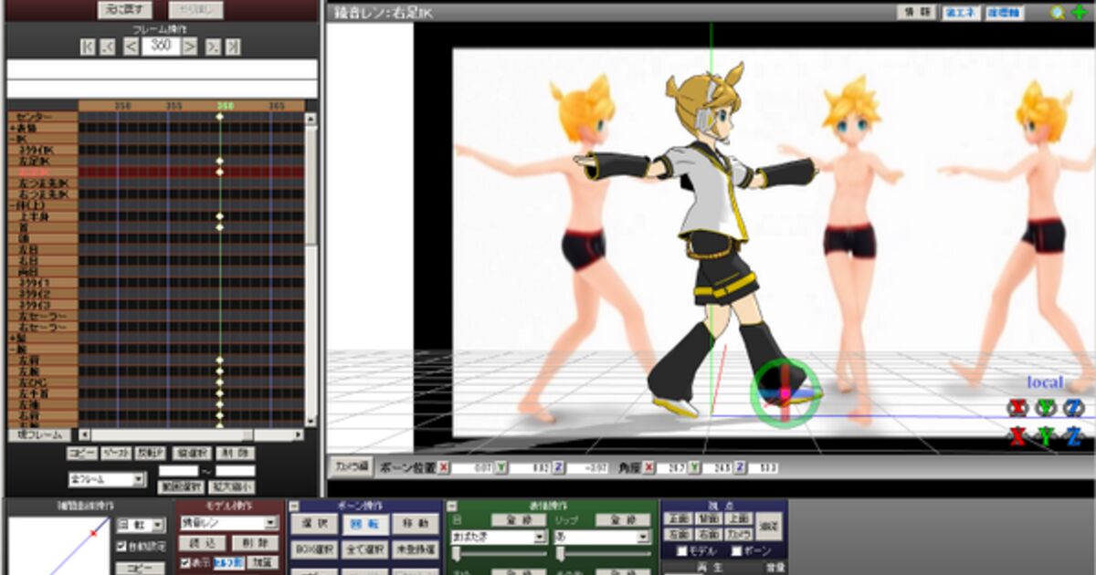
Task: Step back one frame arrow
Action: pyautogui.click(x=132, y=47)
